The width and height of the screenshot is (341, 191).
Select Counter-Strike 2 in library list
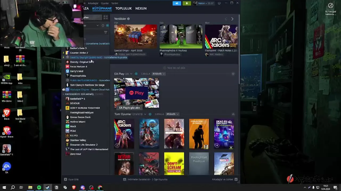click(x=79, y=53)
